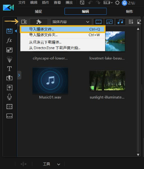The height and width of the screenshot is (169, 144).
Task: Open the Media Room sidebar icon
Action: coord(9,31)
